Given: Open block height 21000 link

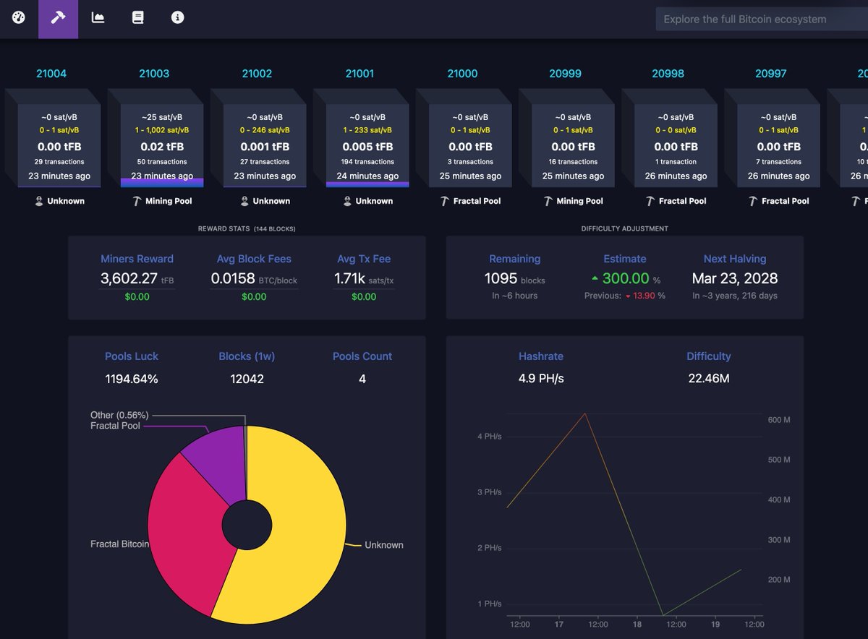Looking at the screenshot, I should pyautogui.click(x=462, y=74).
